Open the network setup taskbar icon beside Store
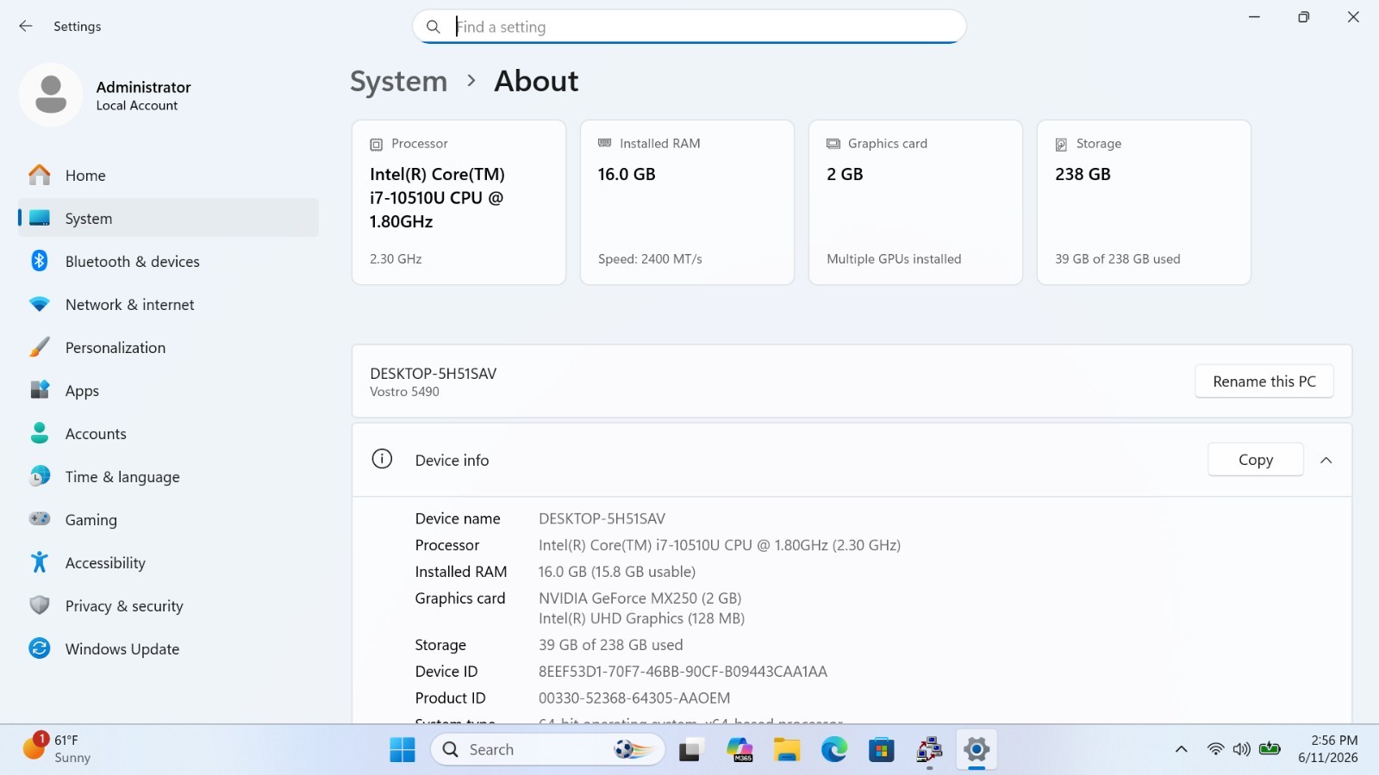1379x775 pixels. [929, 750]
